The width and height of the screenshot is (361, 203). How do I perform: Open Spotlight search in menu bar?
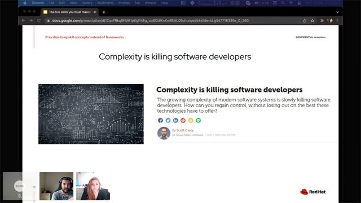pyautogui.click(x=283, y=3)
